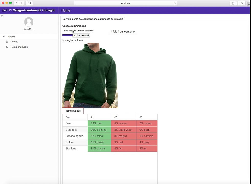Reload the localhost page
251x184 pixels.
[x=175, y=3]
